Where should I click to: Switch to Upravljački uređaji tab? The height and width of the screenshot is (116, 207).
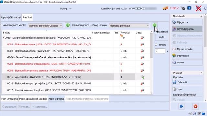click(11, 17)
